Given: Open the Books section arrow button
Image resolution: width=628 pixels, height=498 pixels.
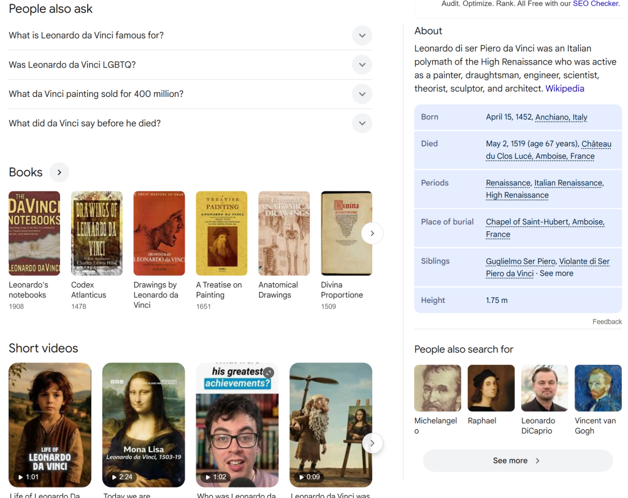Looking at the screenshot, I should point(59,172).
